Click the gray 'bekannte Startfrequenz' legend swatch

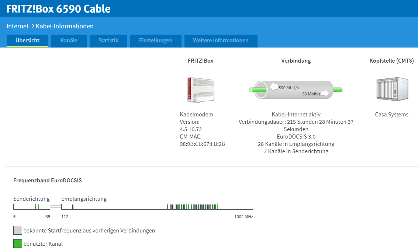[x=18, y=230]
